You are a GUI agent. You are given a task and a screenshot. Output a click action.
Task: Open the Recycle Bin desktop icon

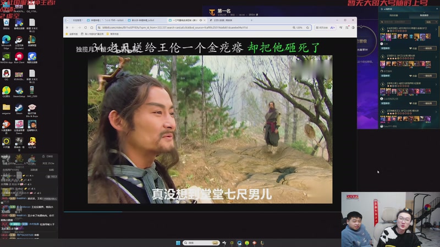[6, 23]
